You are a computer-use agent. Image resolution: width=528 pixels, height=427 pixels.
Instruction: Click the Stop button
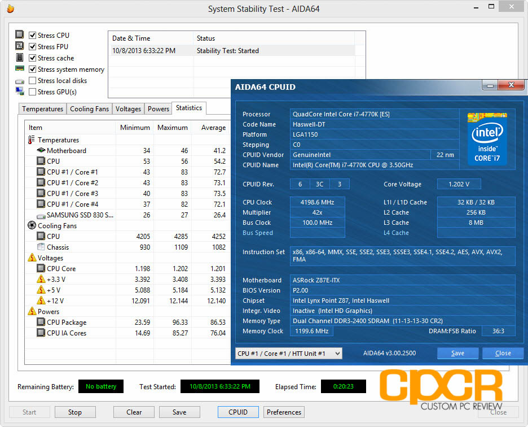75,412
